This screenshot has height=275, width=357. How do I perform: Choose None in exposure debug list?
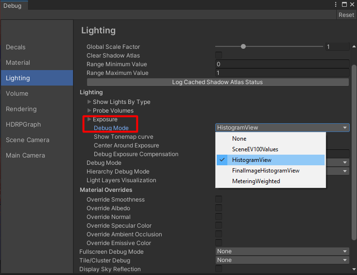click(270, 139)
